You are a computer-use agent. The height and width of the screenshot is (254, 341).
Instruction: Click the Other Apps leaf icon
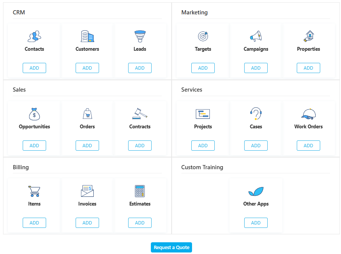pos(256,191)
